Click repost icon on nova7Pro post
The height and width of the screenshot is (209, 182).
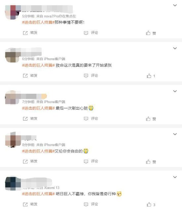coord(25,33)
